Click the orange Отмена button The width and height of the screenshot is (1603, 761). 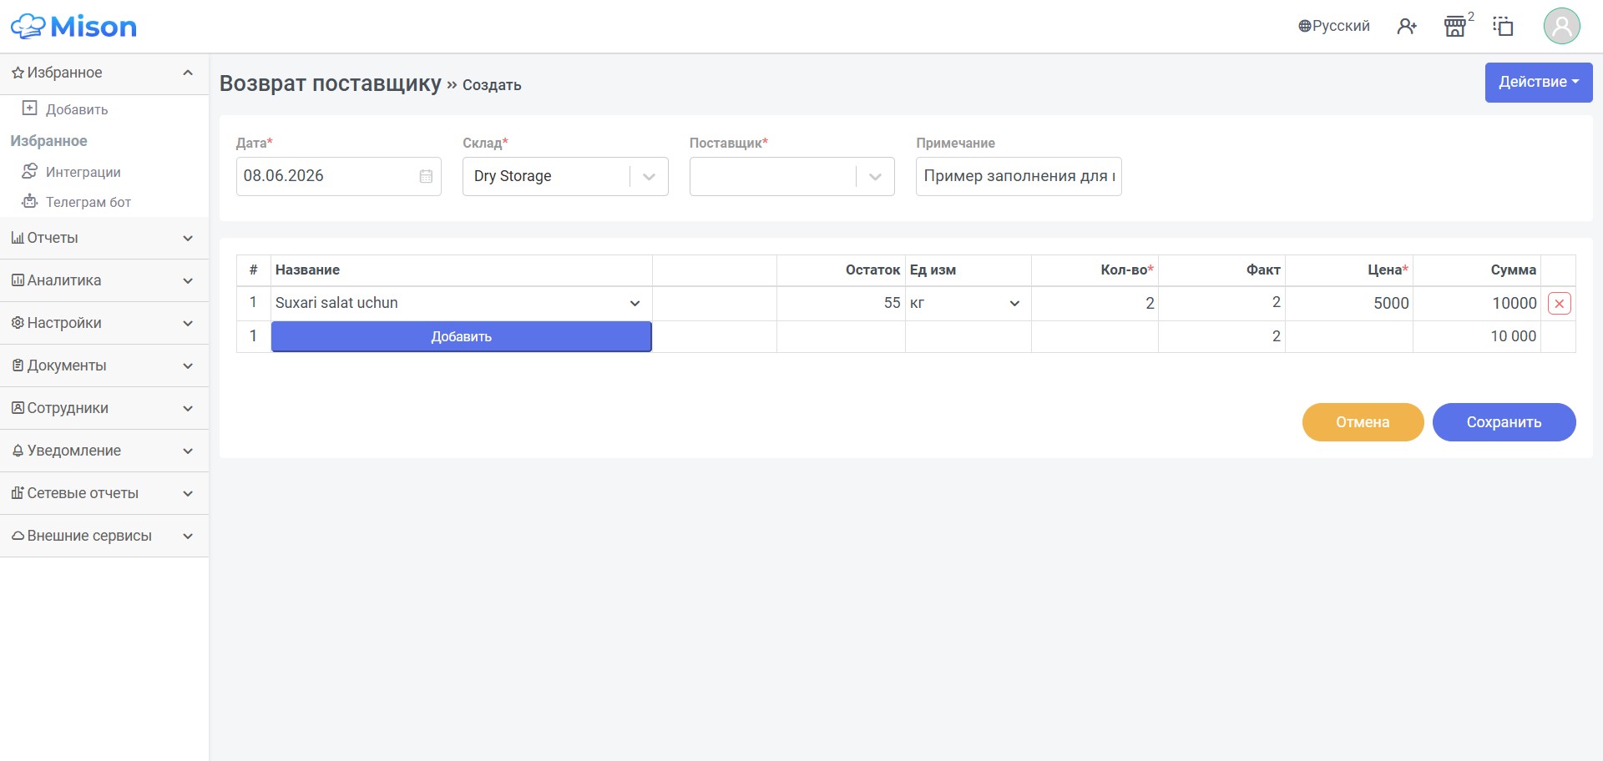(1363, 422)
